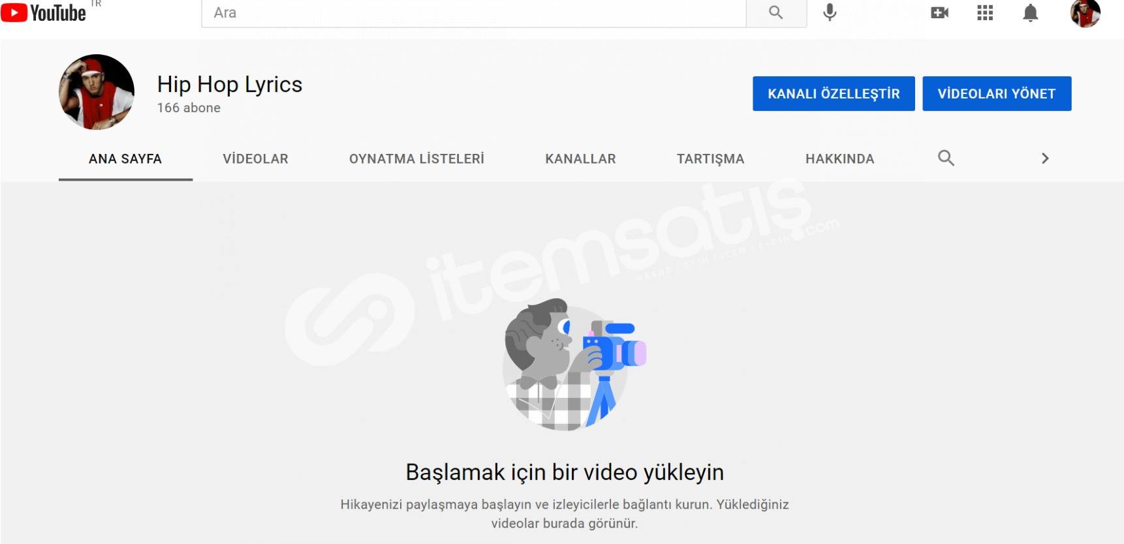Search within channel using tab bar magnifier

tap(946, 158)
